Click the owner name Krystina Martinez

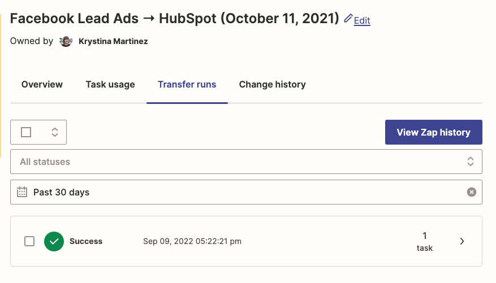113,41
